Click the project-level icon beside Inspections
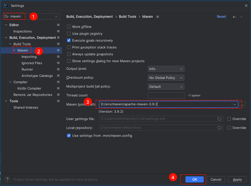This screenshot has width=251, height=186. point(58,31)
